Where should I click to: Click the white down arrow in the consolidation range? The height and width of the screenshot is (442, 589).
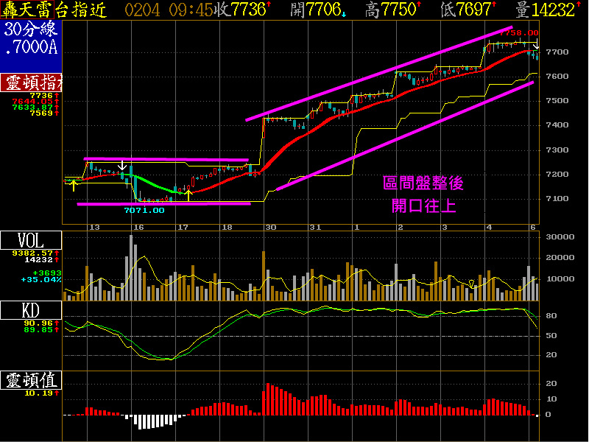pos(121,164)
